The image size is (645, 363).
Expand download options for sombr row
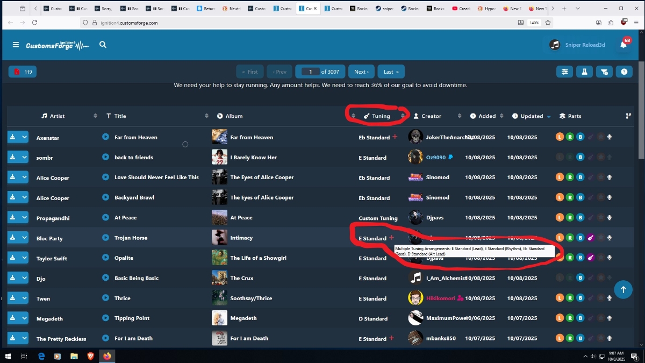point(24,157)
